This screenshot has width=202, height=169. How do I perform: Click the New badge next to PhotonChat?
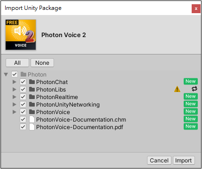click(191, 81)
